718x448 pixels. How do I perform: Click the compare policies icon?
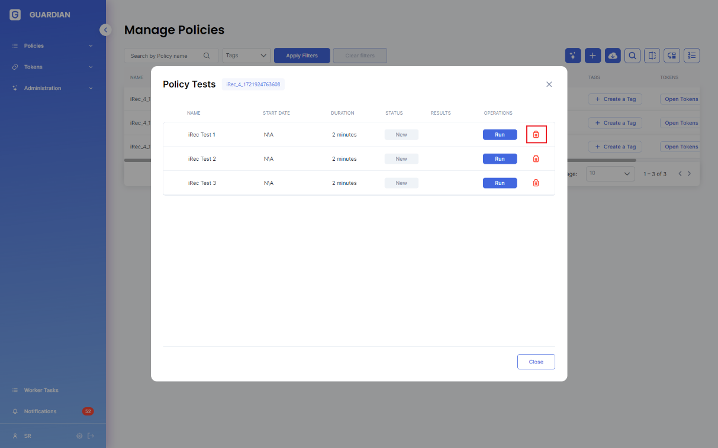(x=652, y=56)
